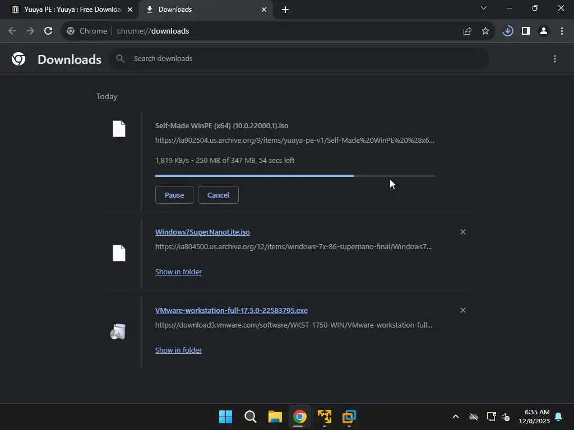This screenshot has width=574, height=430.
Task: Click the download3.vmware.com source URL
Action: pos(294,325)
